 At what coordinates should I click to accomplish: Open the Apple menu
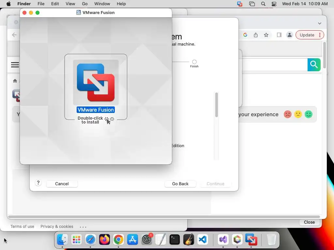pos(8,4)
